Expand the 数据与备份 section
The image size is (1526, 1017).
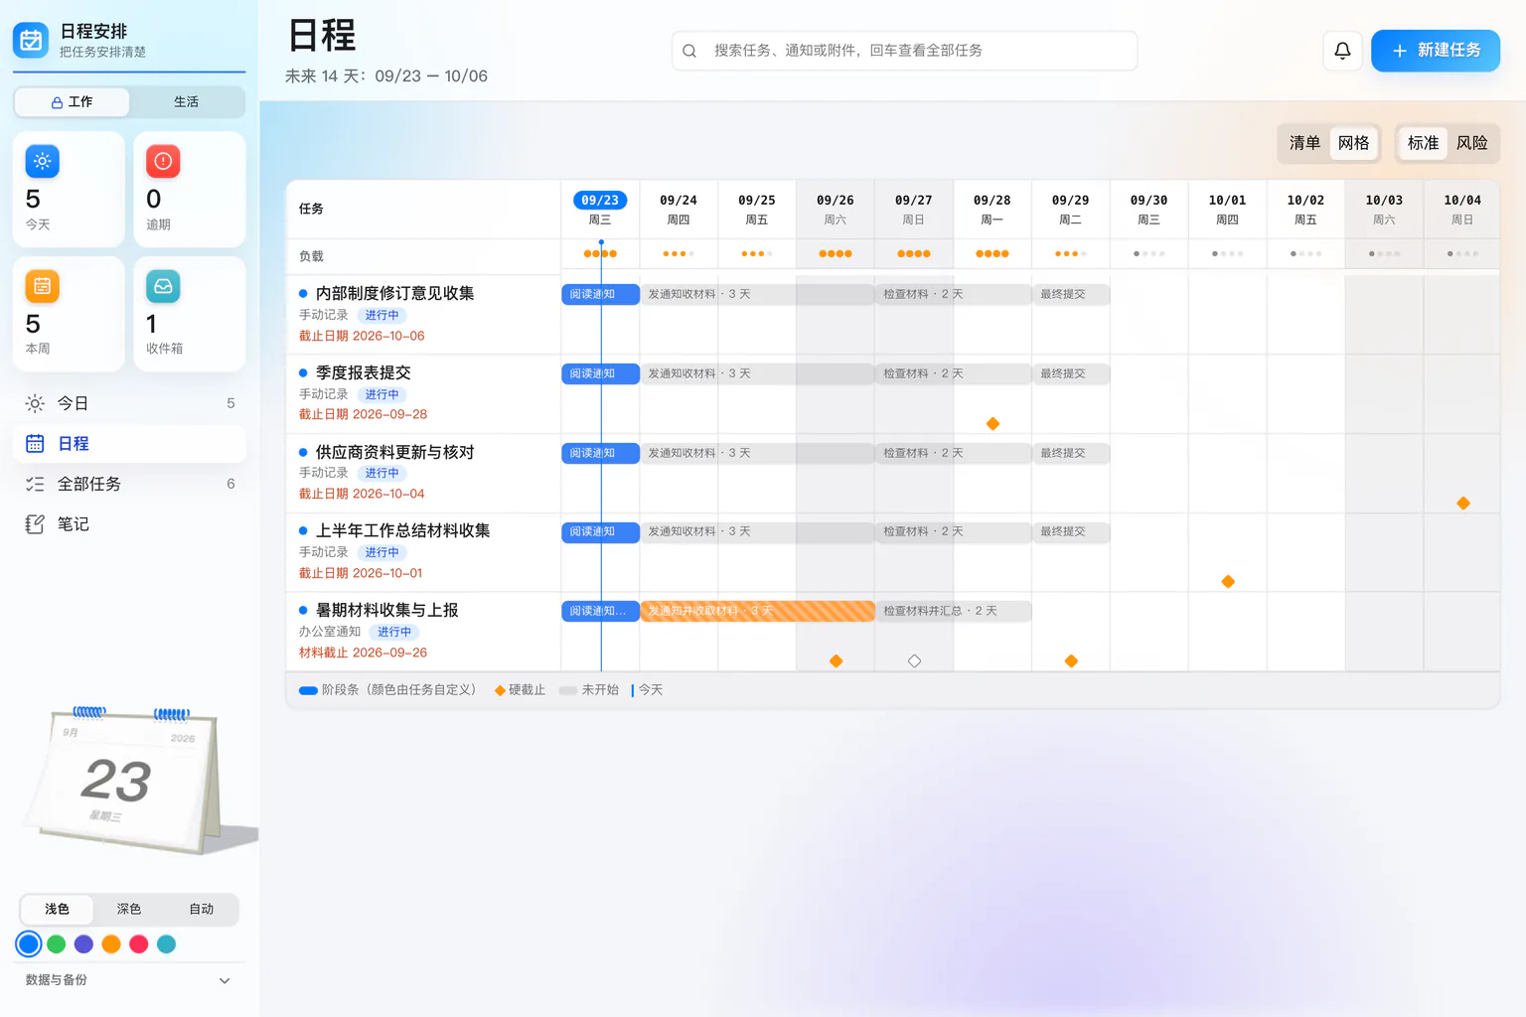[129, 980]
